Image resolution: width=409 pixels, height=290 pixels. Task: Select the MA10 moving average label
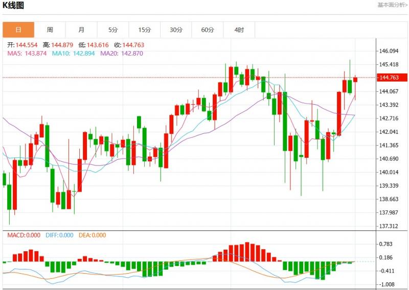[73, 53]
